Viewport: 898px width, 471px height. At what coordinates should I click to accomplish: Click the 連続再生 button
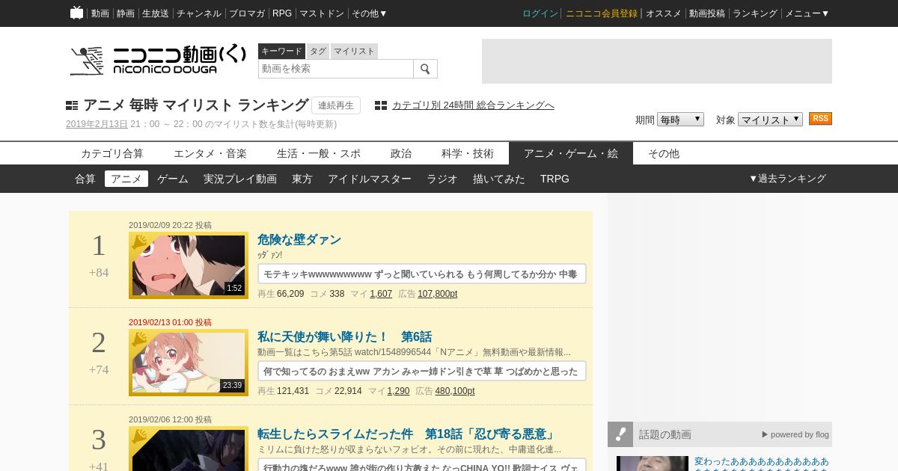pyautogui.click(x=336, y=105)
